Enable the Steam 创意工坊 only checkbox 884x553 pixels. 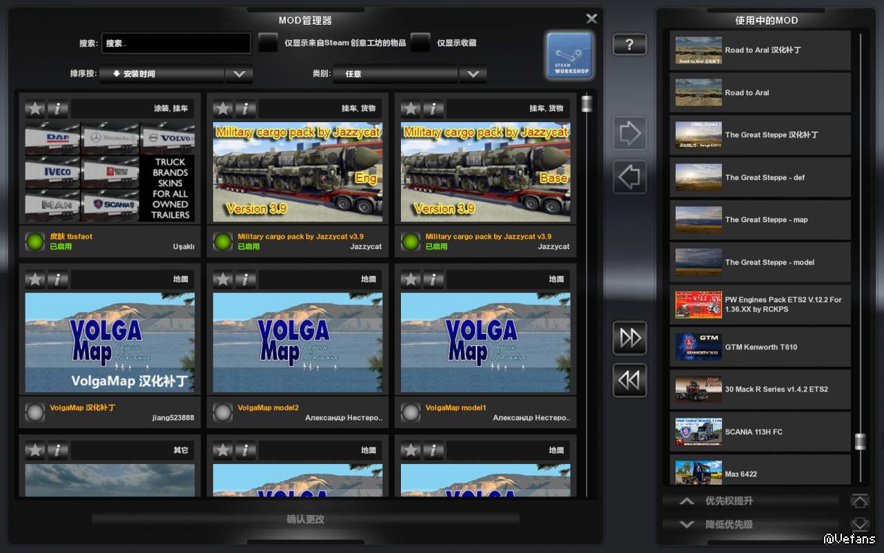268,43
